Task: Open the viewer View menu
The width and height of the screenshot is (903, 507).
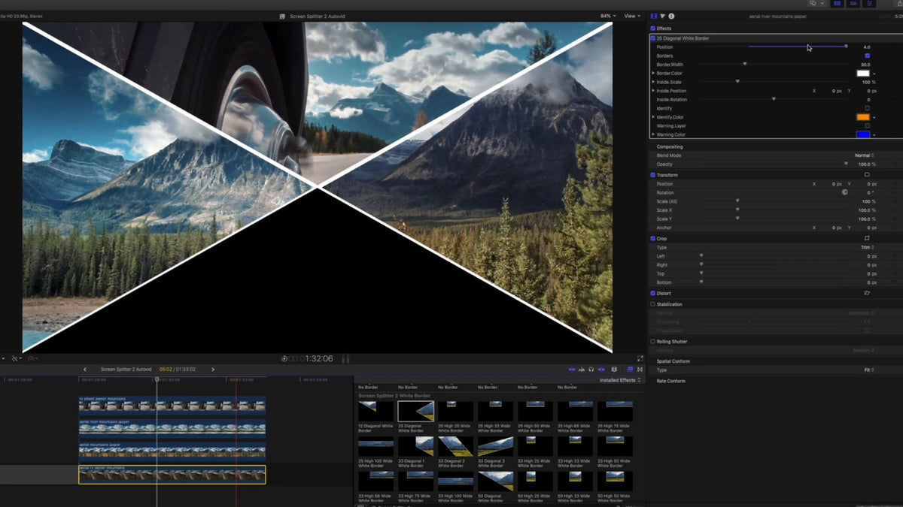Action: click(x=631, y=16)
